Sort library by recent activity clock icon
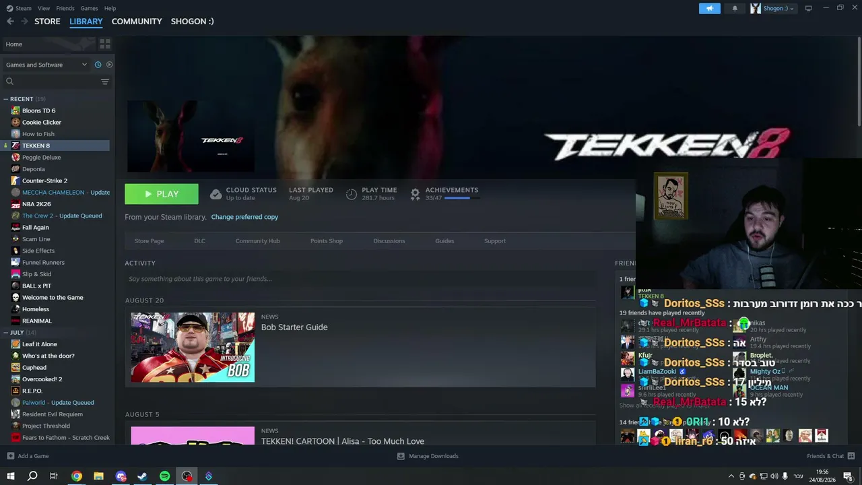 [x=98, y=65]
